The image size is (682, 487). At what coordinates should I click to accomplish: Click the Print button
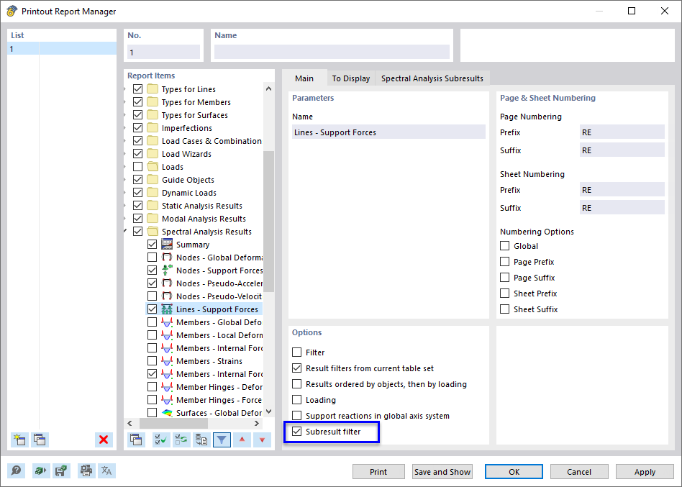coord(378,471)
